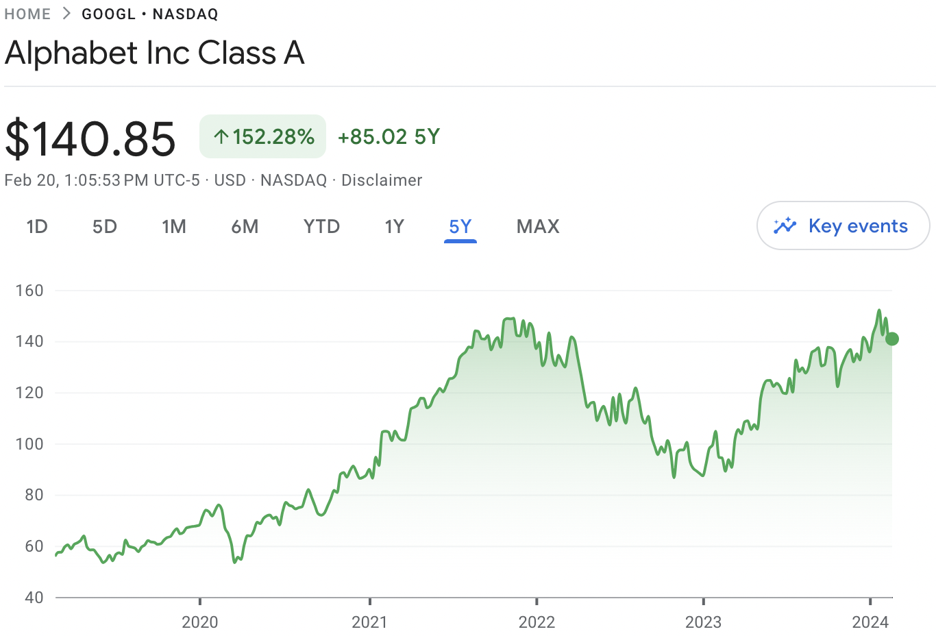Choose the 6M range tab

coord(245,227)
